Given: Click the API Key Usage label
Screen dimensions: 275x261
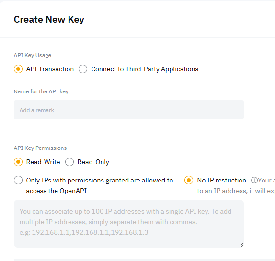Looking at the screenshot, I should tap(33, 55).
